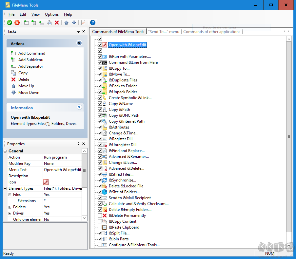Enable the &Paste Clipboard checkbox
This screenshot has height=259, width=296.
tap(100, 227)
